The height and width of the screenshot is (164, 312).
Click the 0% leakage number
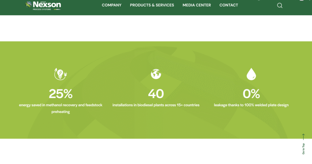pyautogui.click(x=251, y=94)
